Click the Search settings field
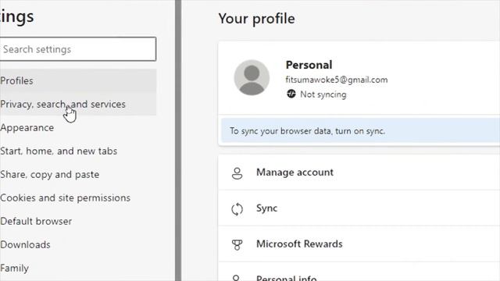 [x=77, y=49]
